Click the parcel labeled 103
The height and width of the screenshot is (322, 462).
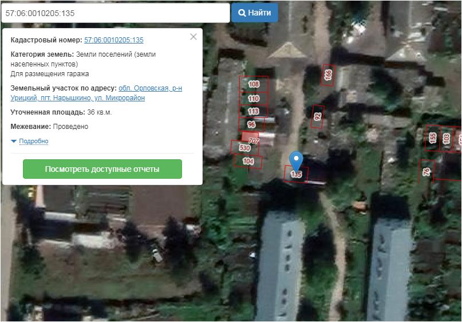(x=447, y=138)
